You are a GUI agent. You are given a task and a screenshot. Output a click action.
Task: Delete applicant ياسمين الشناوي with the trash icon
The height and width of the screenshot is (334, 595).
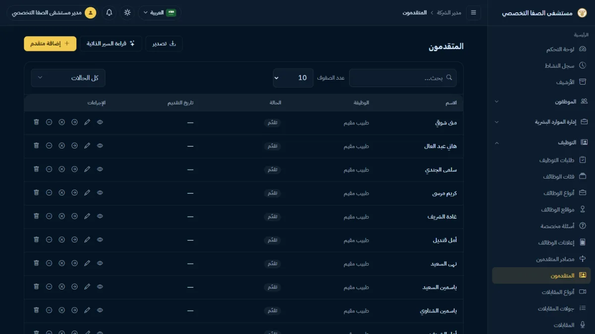pos(36,310)
